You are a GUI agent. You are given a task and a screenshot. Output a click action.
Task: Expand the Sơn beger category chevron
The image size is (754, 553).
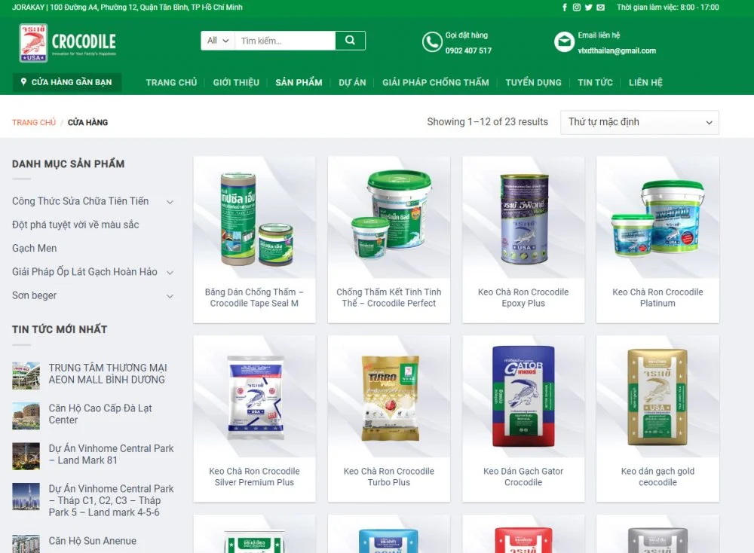pyautogui.click(x=170, y=296)
